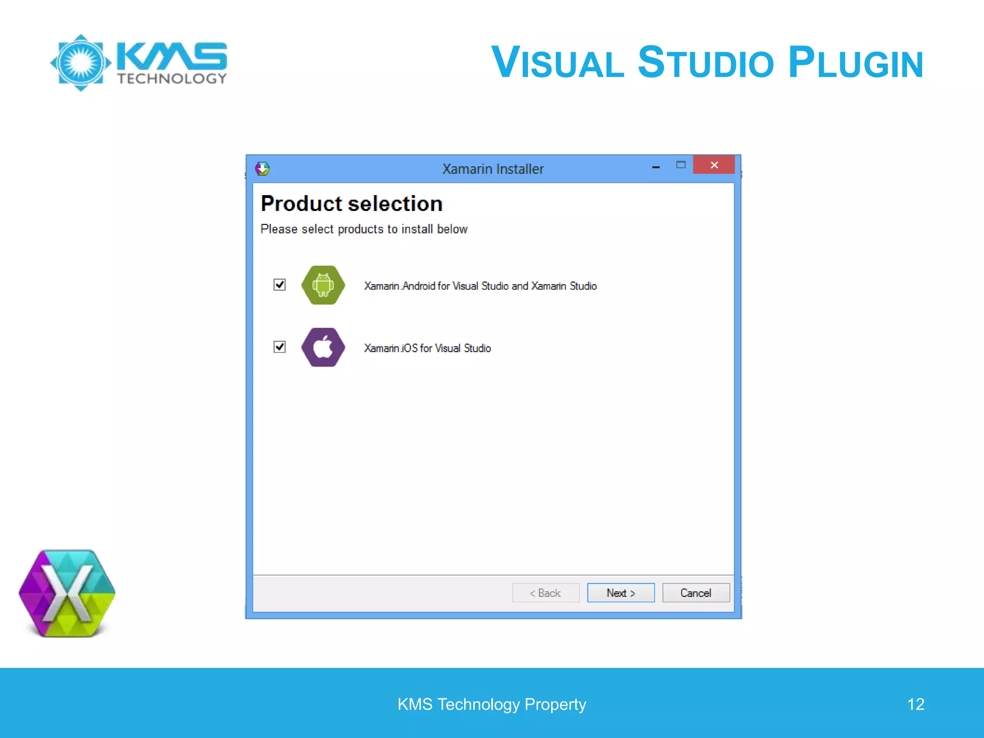This screenshot has height=738, width=984.
Task: Click 'KMS Technology Property' footer text
Action: tap(492, 704)
